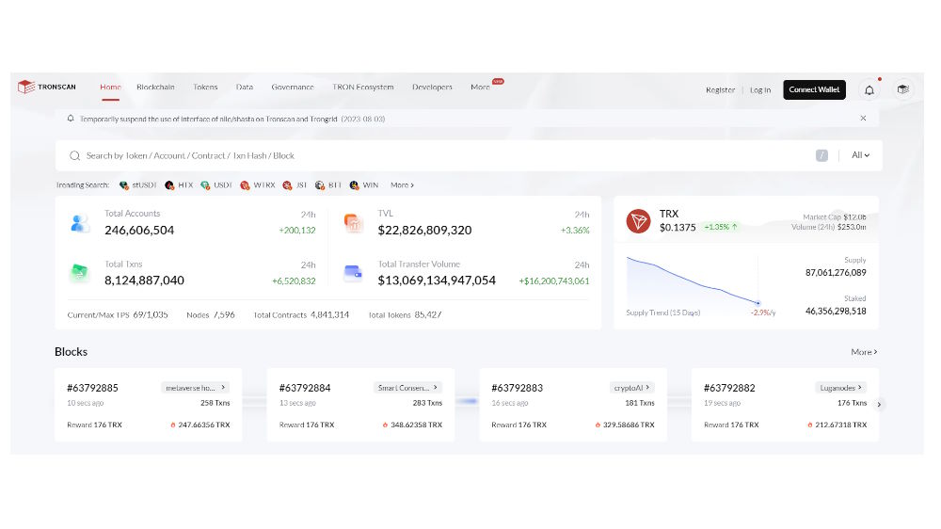This screenshot has width=941, height=529.
Task: Open the Data menu
Action: 245,88
